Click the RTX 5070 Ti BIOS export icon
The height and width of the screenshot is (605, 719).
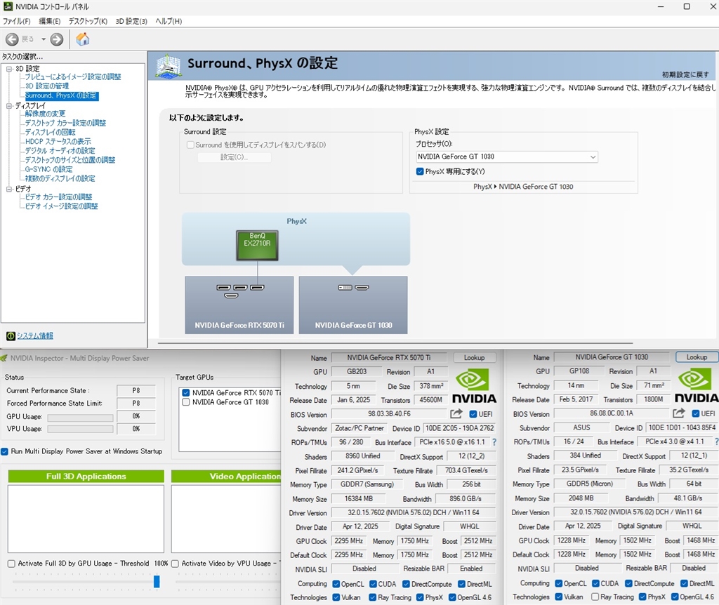(x=456, y=414)
